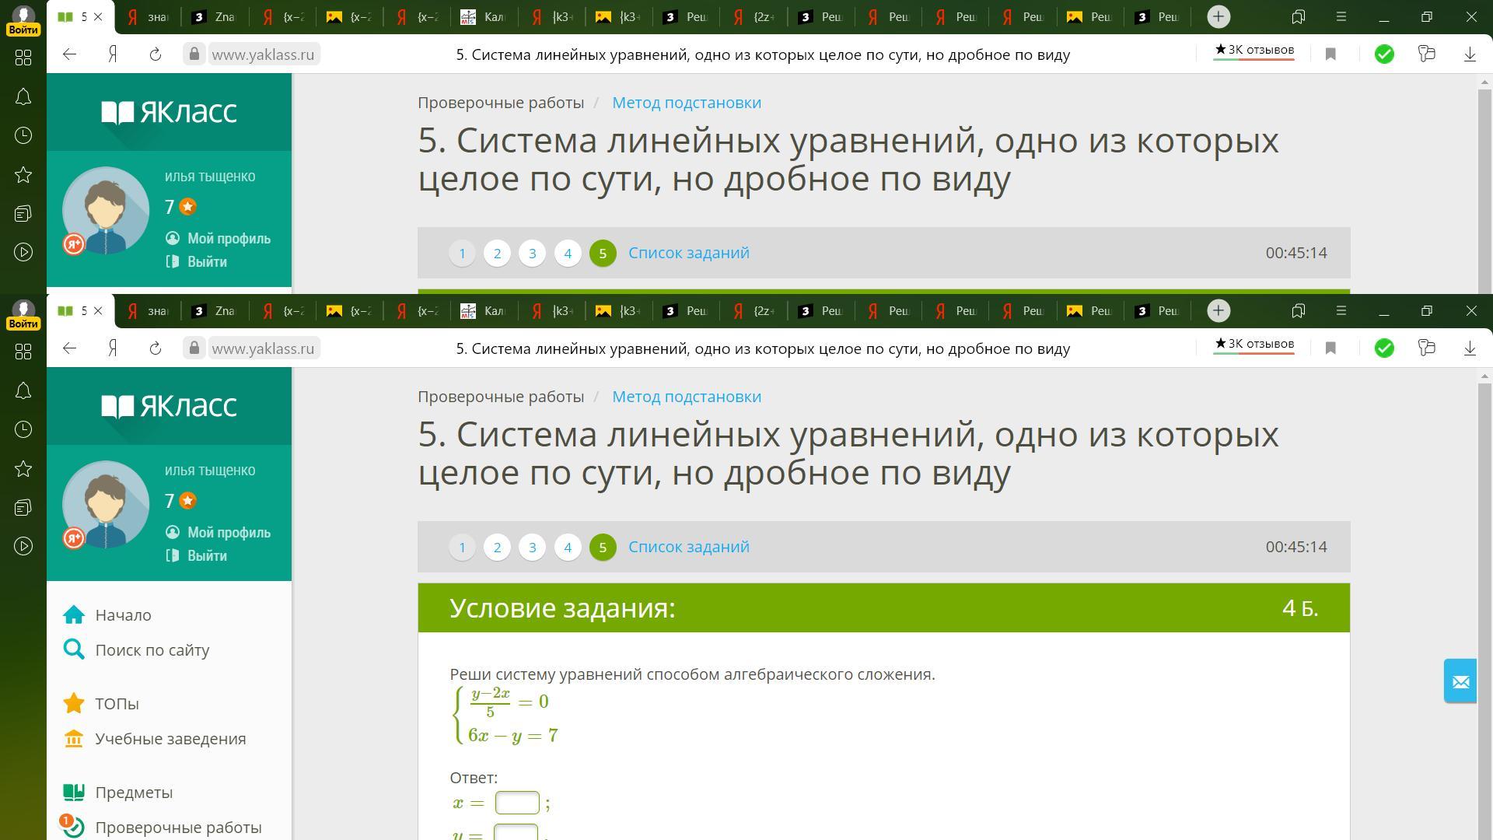1493x840 pixels.
Task: Open task 3 in upper window task bar
Action: point(532,254)
